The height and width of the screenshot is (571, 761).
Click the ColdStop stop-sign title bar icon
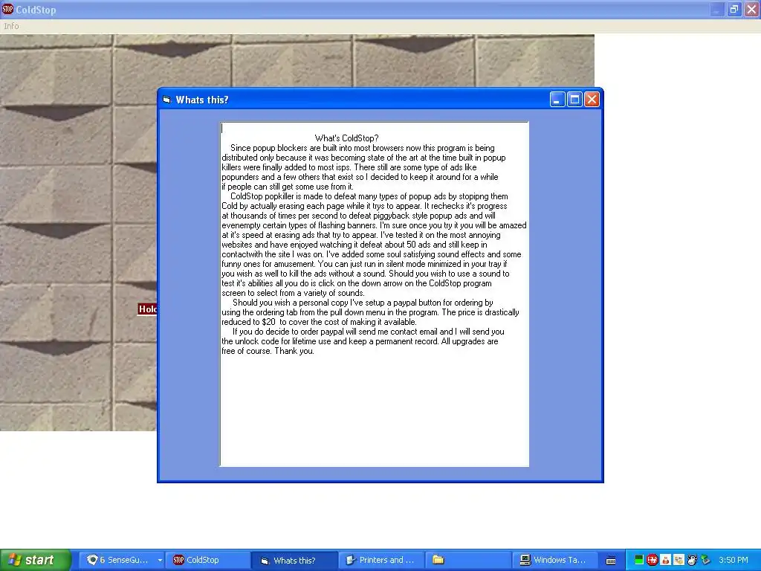[x=7, y=9]
